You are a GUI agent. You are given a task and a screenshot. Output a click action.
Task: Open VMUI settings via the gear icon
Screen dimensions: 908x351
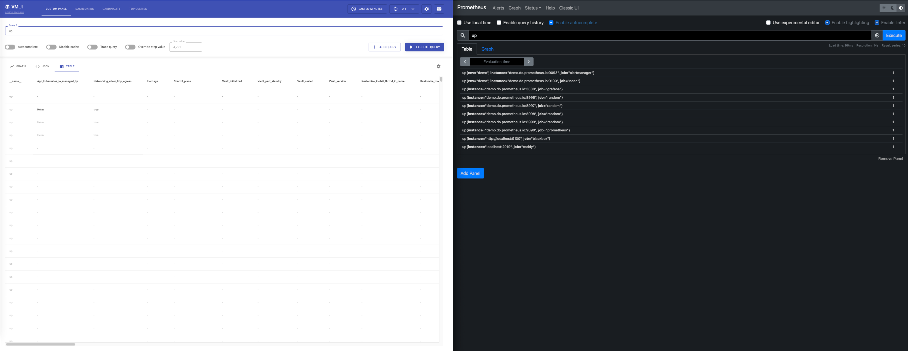click(426, 9)
